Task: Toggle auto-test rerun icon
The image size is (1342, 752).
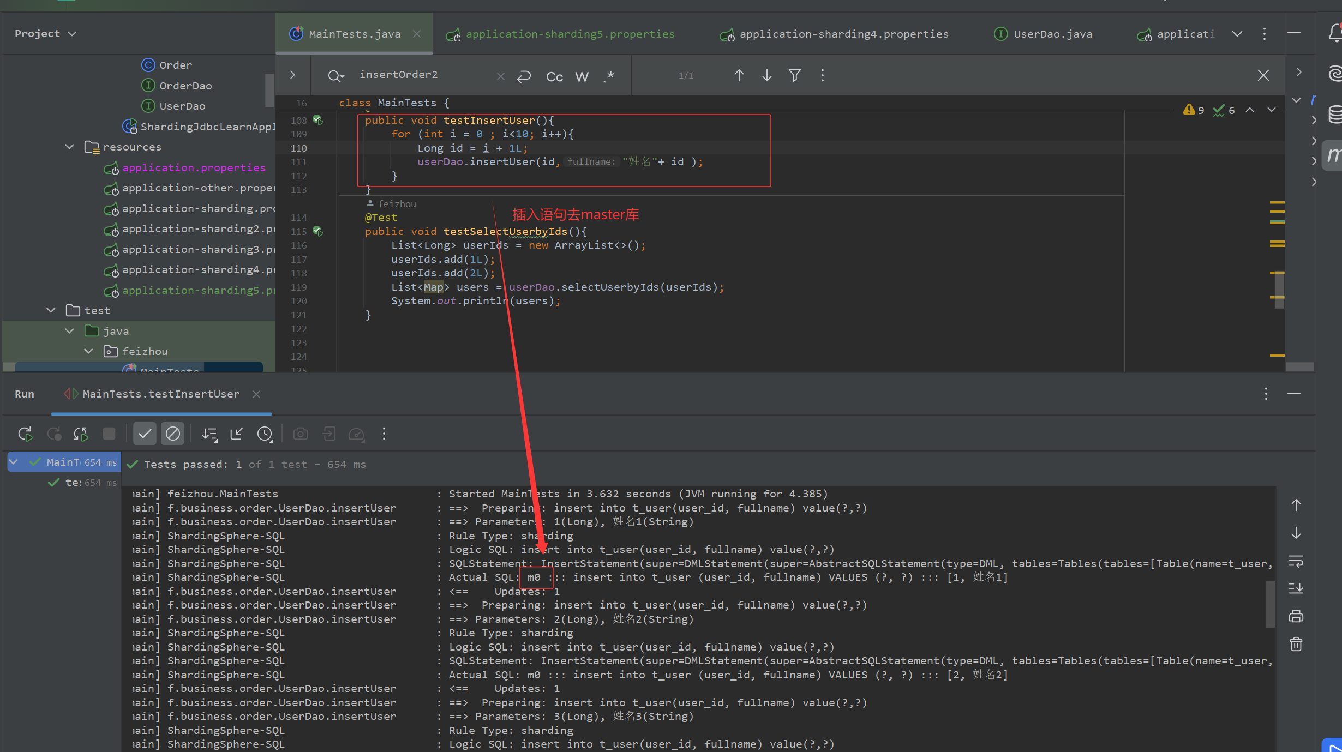Action: (x=81, y=434)
